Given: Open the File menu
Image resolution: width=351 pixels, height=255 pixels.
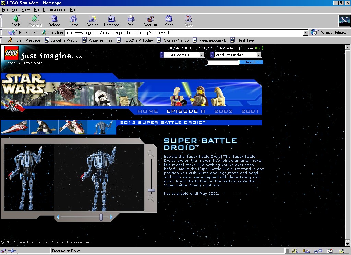Looking at the screenshot, I should point(5,10).
